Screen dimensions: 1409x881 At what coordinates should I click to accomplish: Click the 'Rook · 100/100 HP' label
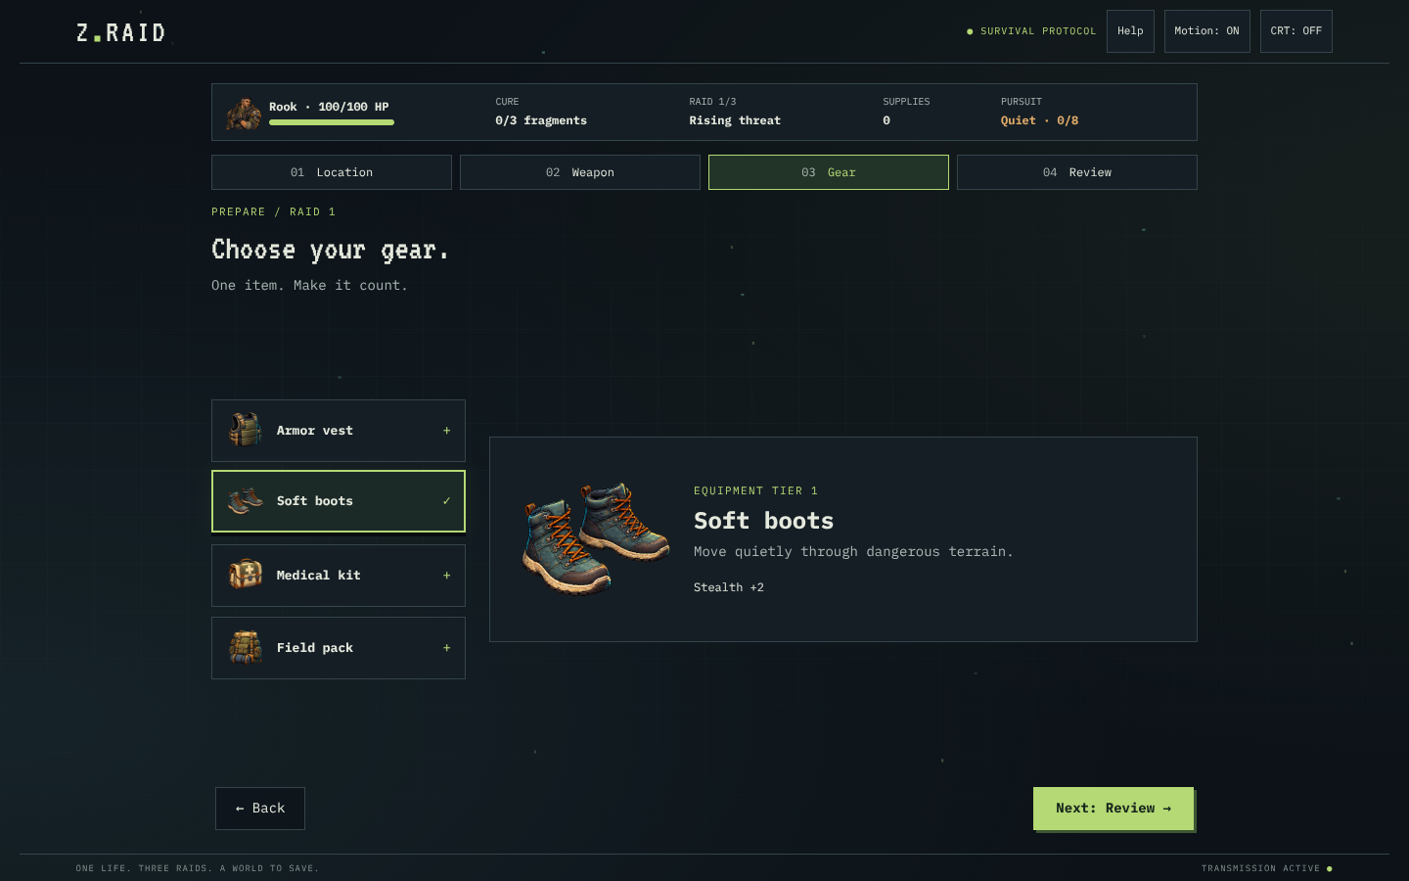click(x=329, y=107)
